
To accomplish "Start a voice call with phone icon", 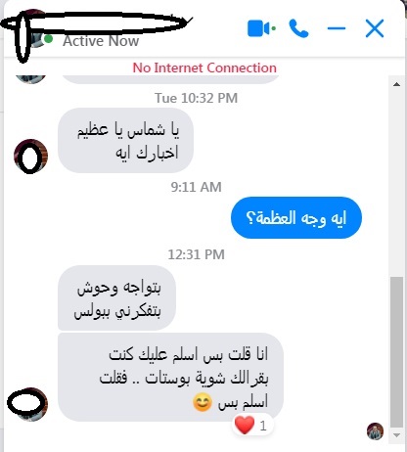I will tap(298, 28).
